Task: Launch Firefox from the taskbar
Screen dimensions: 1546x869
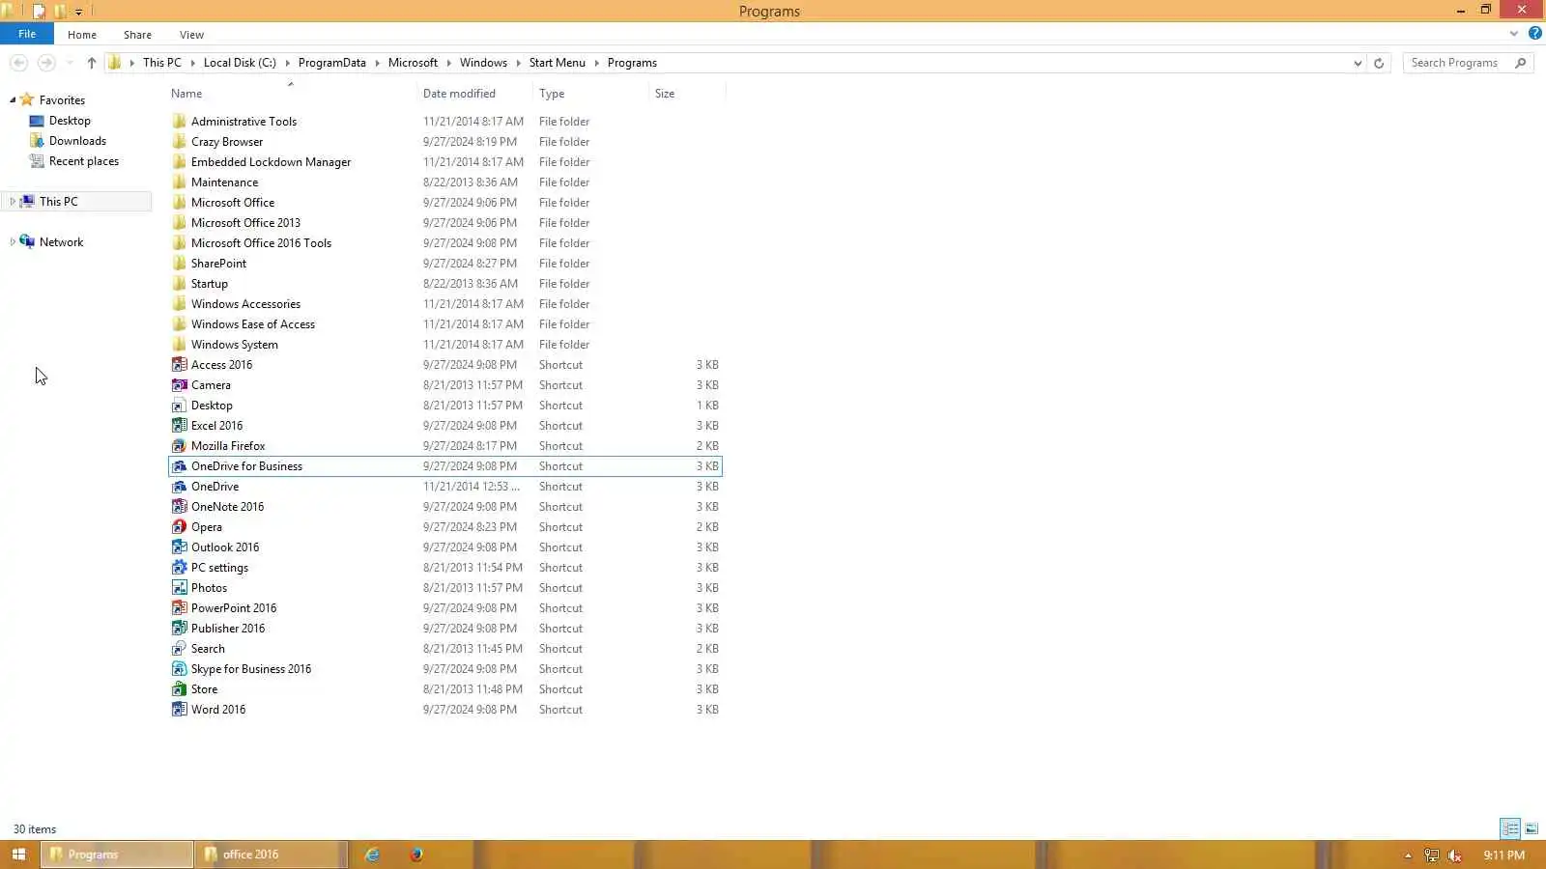Action: point(416,855)
